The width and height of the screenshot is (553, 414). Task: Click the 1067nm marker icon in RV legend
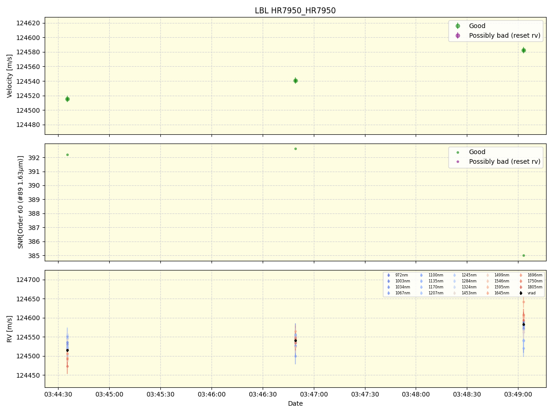click(388, 293)
